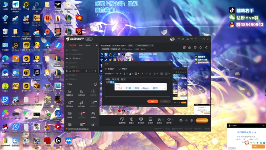Collapse the toolbox section
The height and width of the screenshot is (150, 266).
(x=95, y=84)
